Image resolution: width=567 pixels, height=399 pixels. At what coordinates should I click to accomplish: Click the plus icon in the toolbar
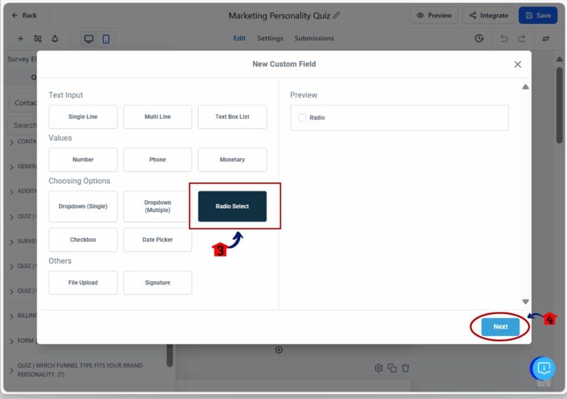(20, 39)
